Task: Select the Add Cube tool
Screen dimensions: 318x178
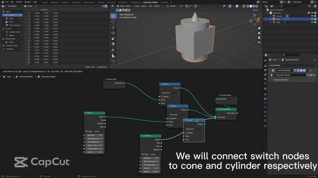Action: point(113,61)
